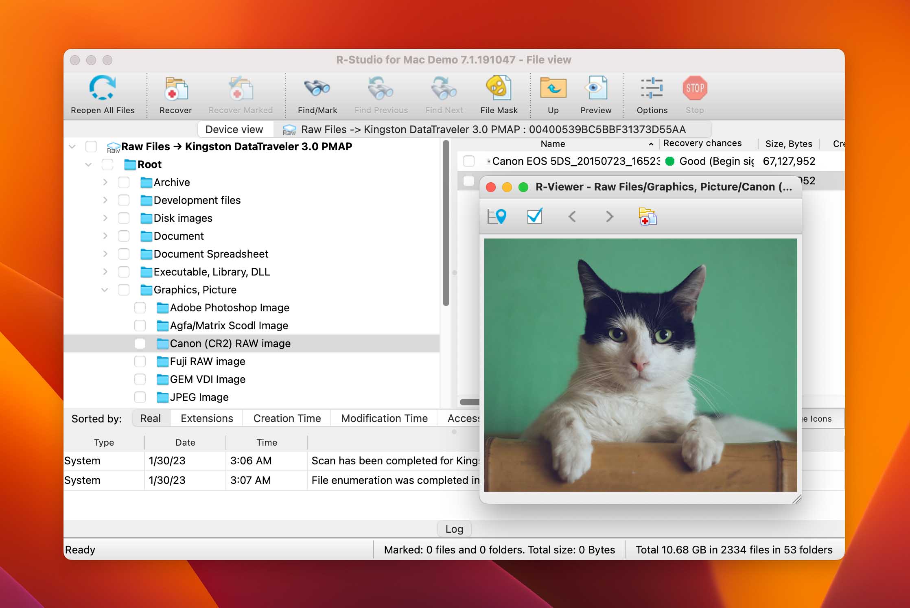Expand the Document Spreadsheet folder
The height and width of the screenshot is (608, 910).
click(105, 254)
